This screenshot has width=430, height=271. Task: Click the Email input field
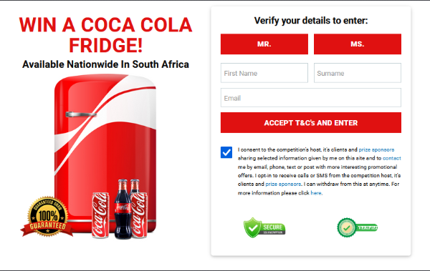[x=311, y=97]
